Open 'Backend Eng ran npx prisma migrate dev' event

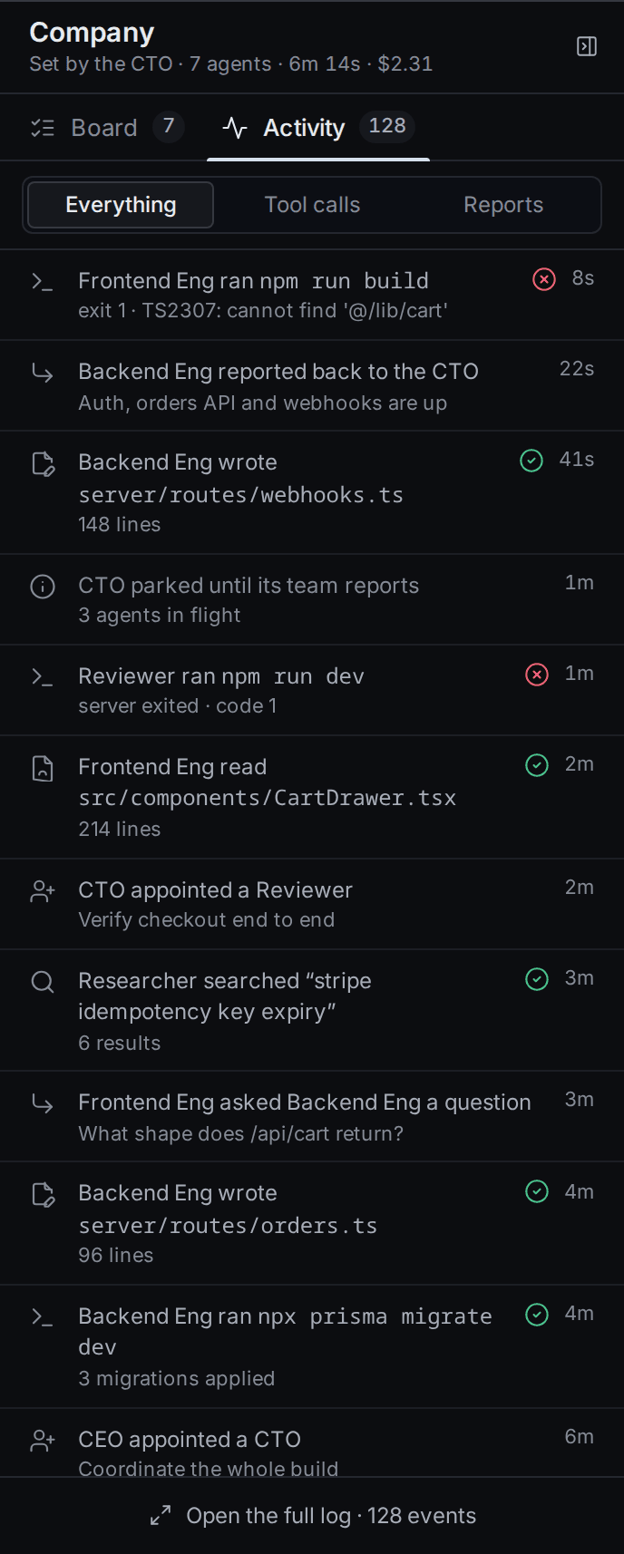[312, 1346]
